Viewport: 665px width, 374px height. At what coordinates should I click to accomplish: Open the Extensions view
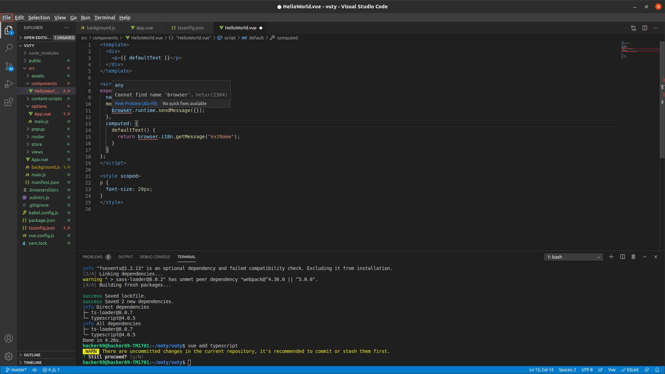coord(9,102)
